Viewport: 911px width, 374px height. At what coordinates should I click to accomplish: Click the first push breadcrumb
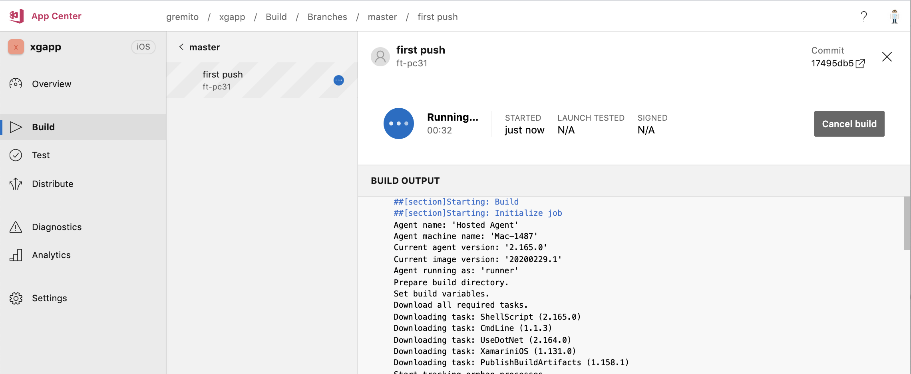(x=438, y=17)
